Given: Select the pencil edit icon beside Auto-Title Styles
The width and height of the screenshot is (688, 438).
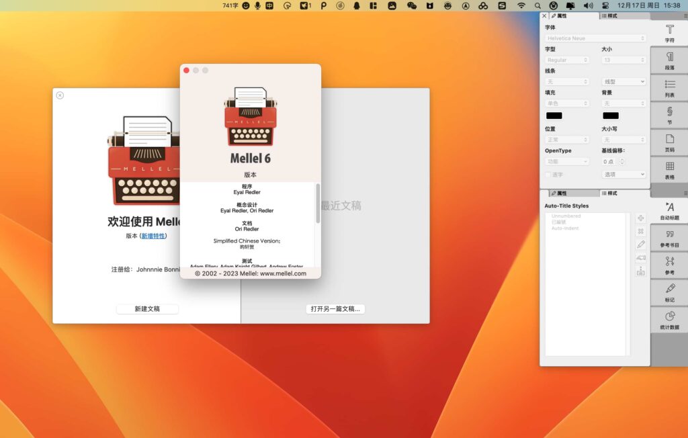Looking at the screenshot, I should 640,242.
